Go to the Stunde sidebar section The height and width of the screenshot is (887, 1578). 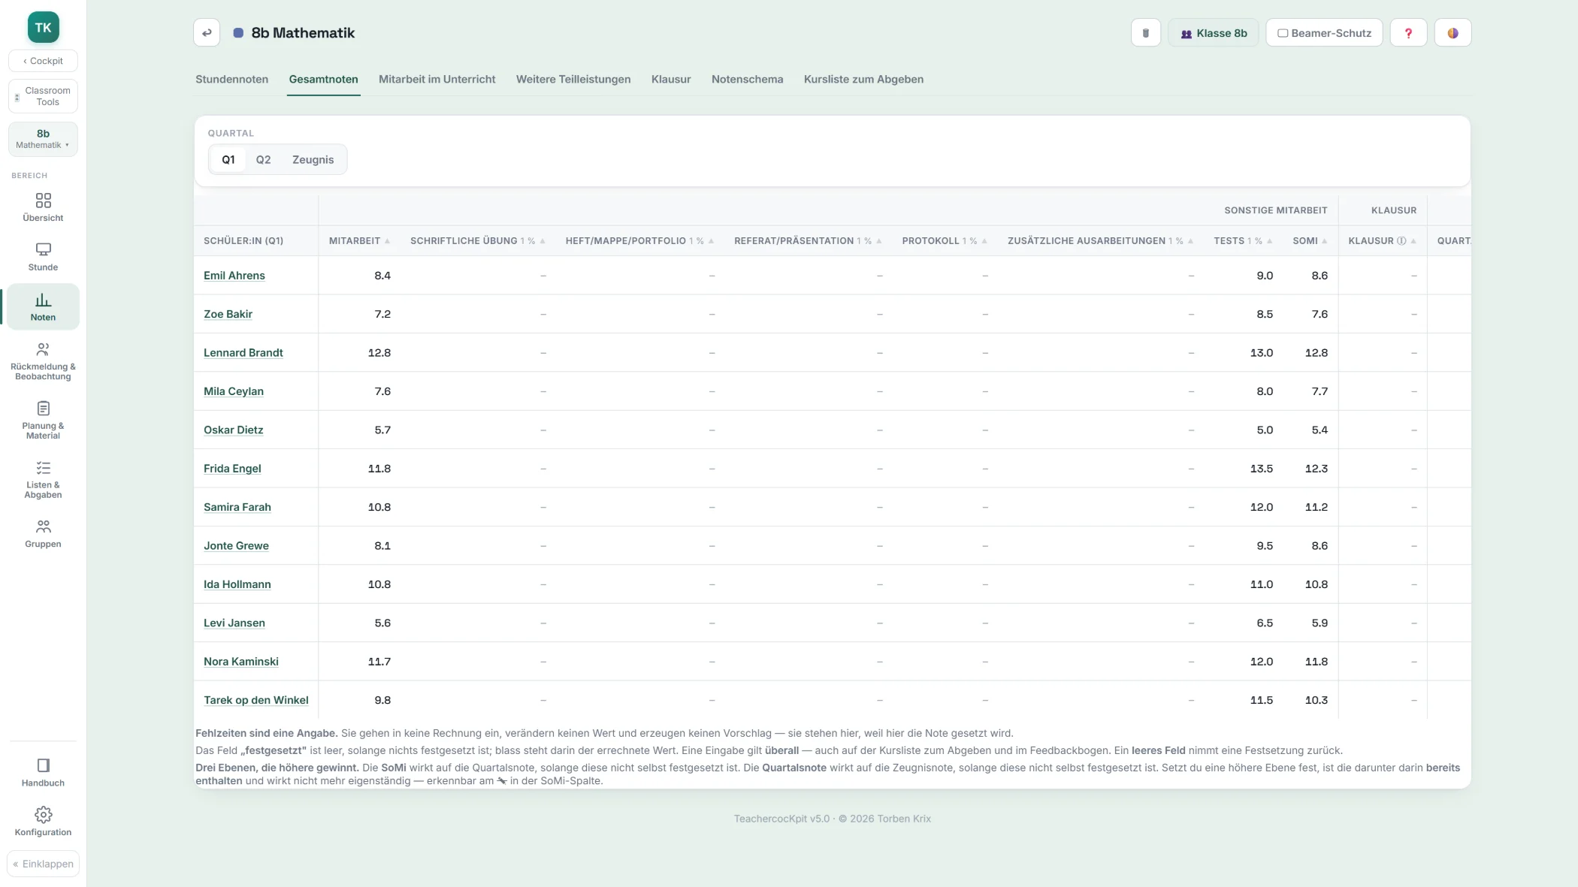(43, 257)
